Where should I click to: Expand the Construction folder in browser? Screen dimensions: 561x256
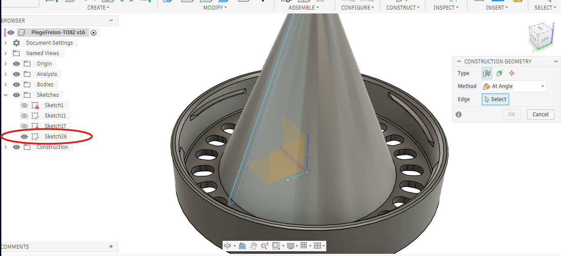tap(6, 147)
